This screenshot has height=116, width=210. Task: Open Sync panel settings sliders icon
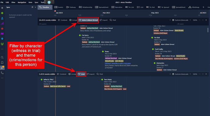(x=32, y=7)
